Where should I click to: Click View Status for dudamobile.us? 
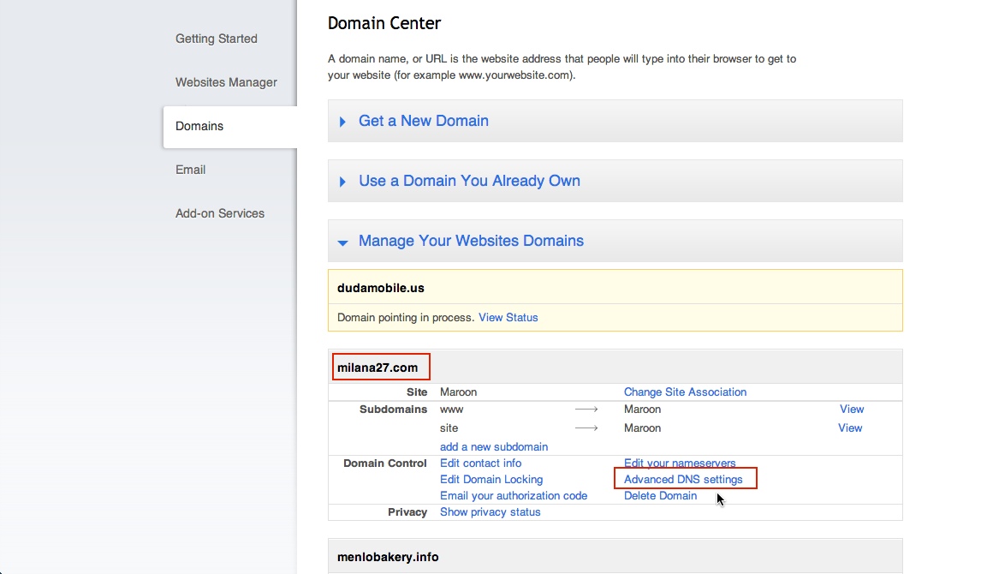point(508,317)
